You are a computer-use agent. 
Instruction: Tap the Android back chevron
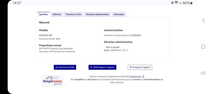(203, 21)
